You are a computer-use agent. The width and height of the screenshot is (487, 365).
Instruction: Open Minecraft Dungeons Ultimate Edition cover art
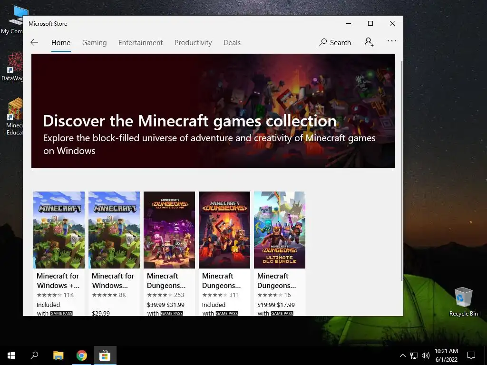coord(169,230)
